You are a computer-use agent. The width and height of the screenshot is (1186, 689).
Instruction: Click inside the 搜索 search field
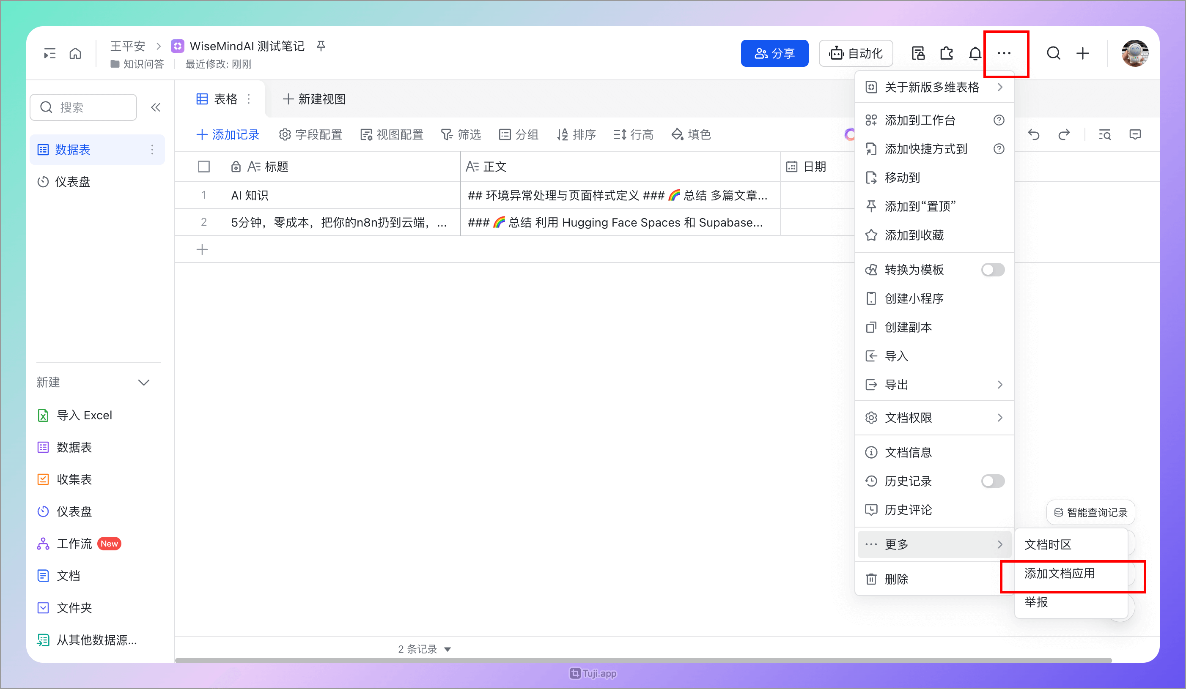(83, 107)
